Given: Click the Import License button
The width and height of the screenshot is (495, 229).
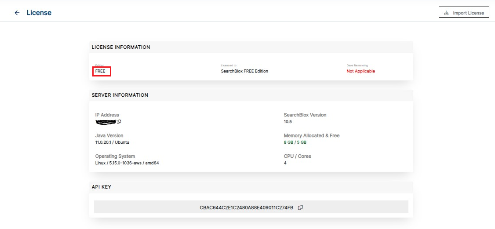Looking at the screenshot, I should coord(464,13).
